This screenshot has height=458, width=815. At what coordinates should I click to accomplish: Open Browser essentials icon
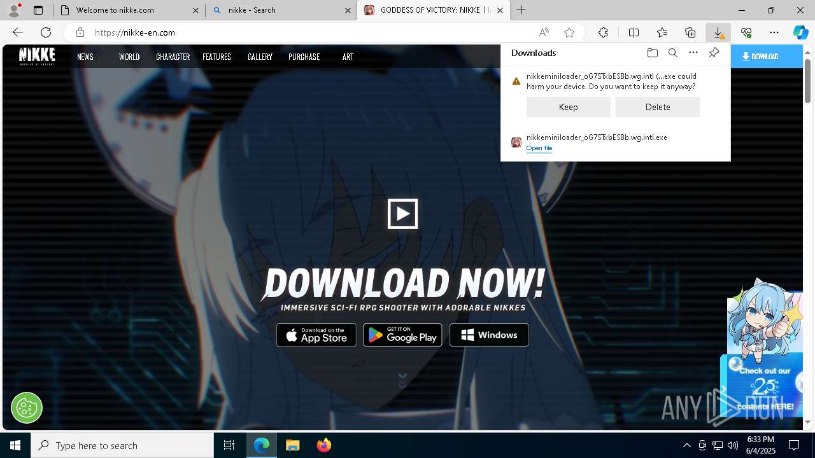746,32
